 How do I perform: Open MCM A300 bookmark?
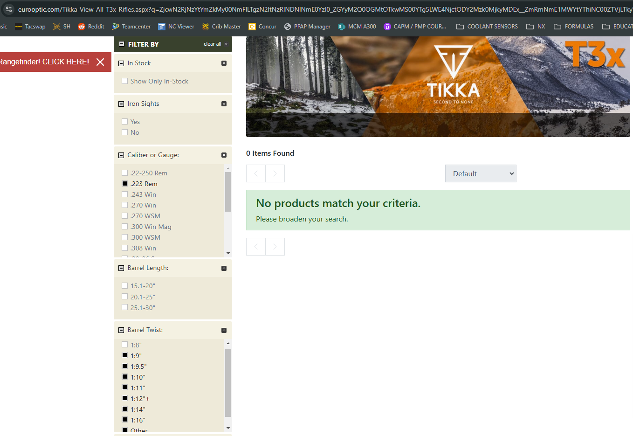[x=357, y=27]
